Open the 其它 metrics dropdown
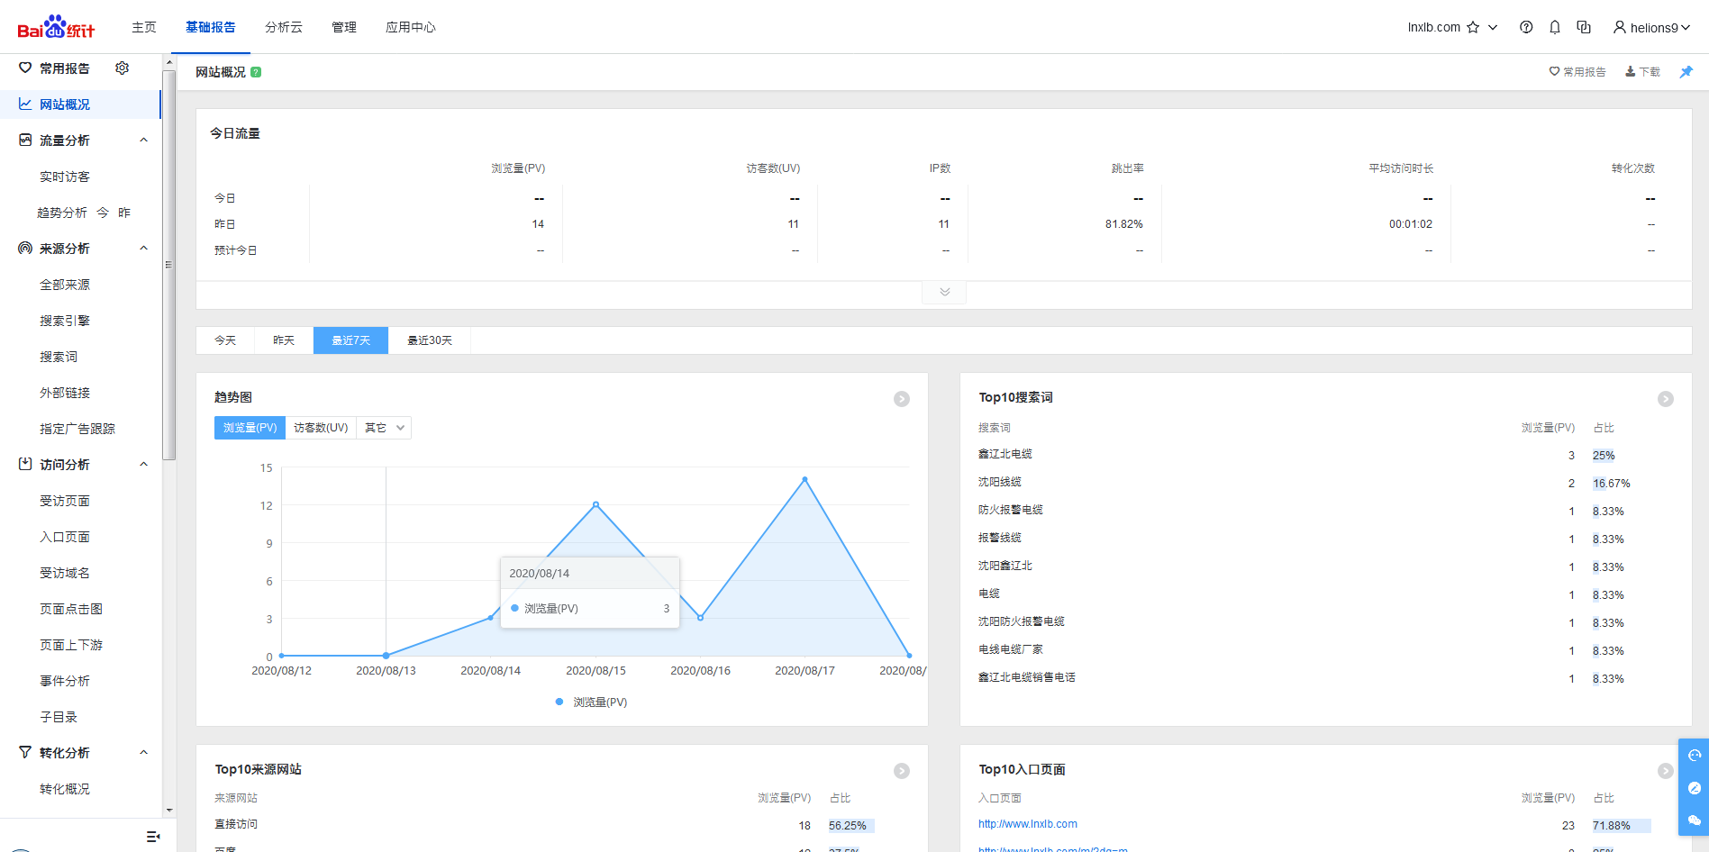1709x852 pixels. (384, 428)
